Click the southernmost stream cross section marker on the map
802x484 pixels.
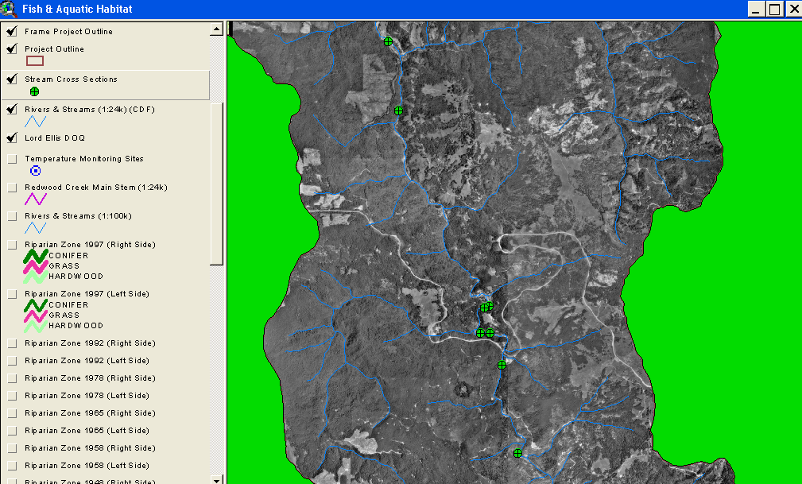[517, 453]
